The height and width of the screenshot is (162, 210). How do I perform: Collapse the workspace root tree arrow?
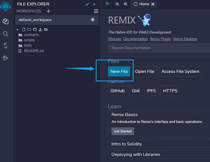pyautogui.click(x=17, y=29)
